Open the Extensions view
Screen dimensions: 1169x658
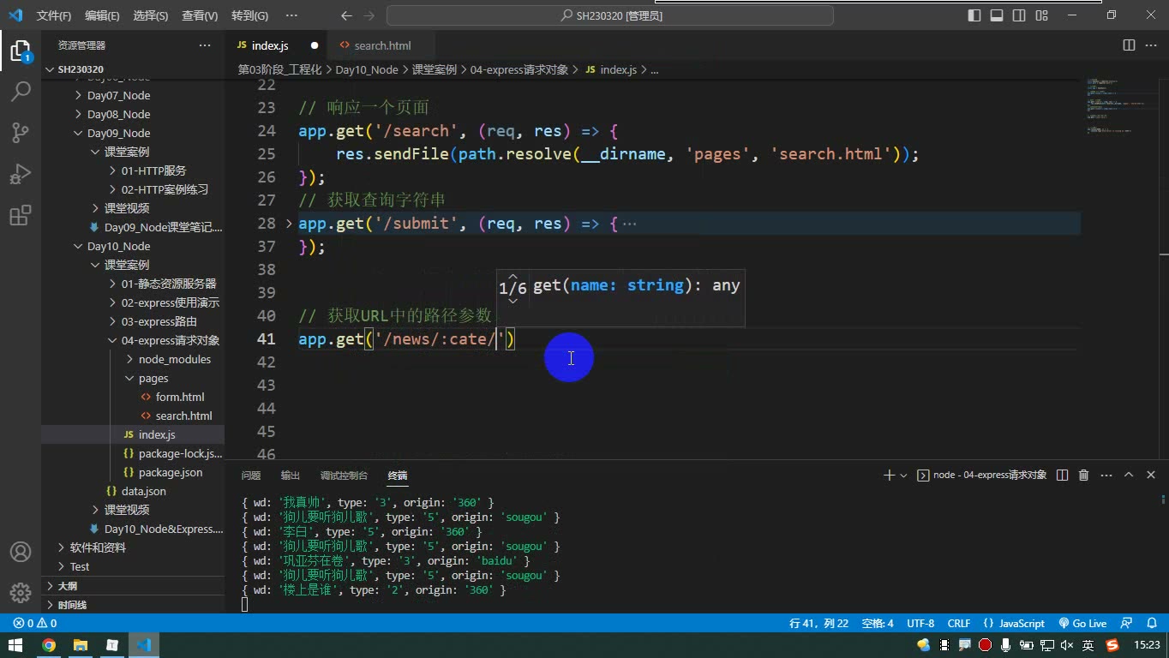(x=21, y=214)
